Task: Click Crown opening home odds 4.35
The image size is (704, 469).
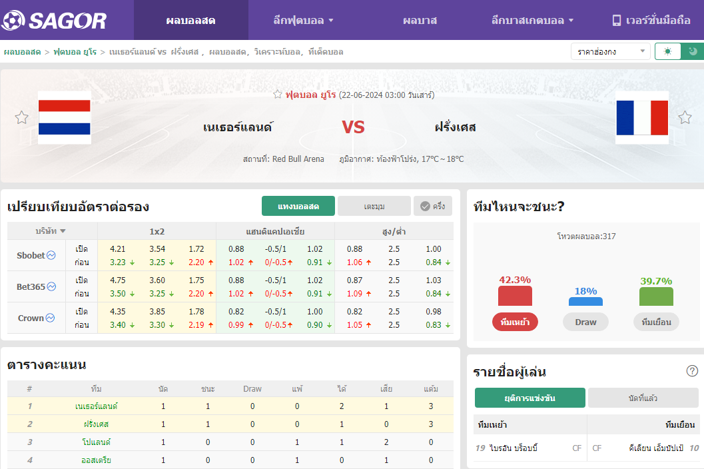Action: coord(118,312)
